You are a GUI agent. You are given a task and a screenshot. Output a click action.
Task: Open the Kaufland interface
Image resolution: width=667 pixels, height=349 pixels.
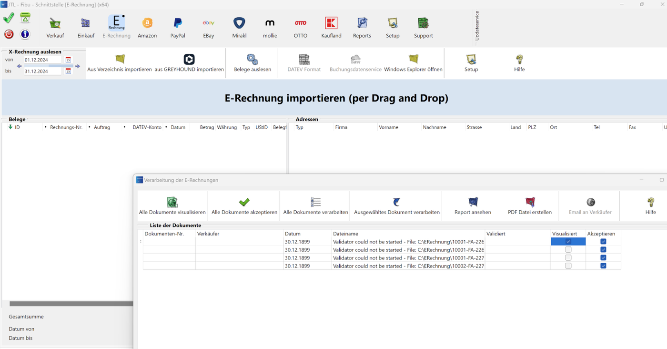(x=331, y=28)
